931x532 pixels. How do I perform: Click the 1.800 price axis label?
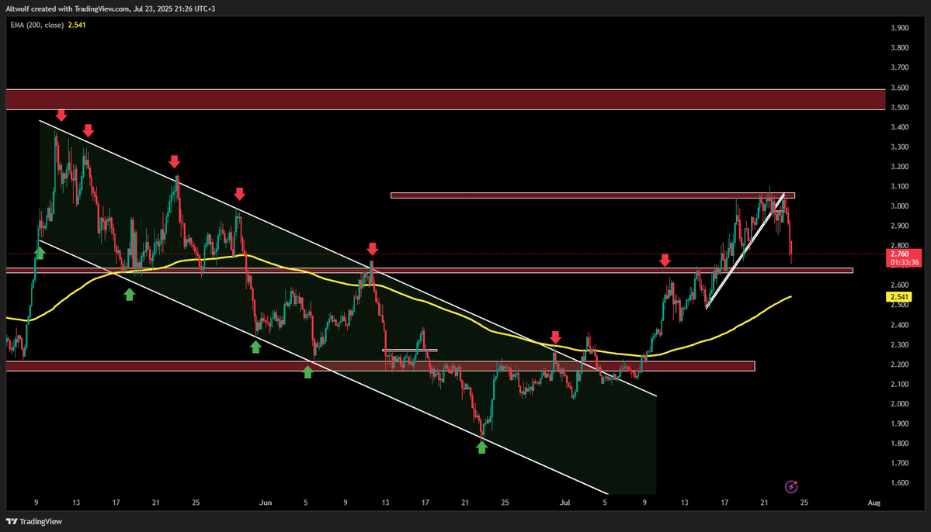(899, 443)
